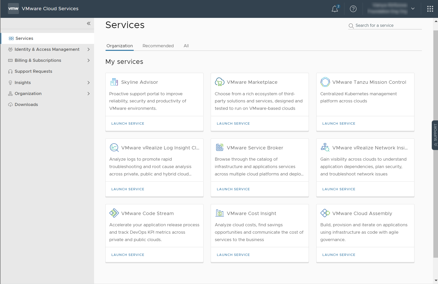This screenshot has height=284, width=438.
Task: Launch vRealize Network Insight service
Action: 339,189
